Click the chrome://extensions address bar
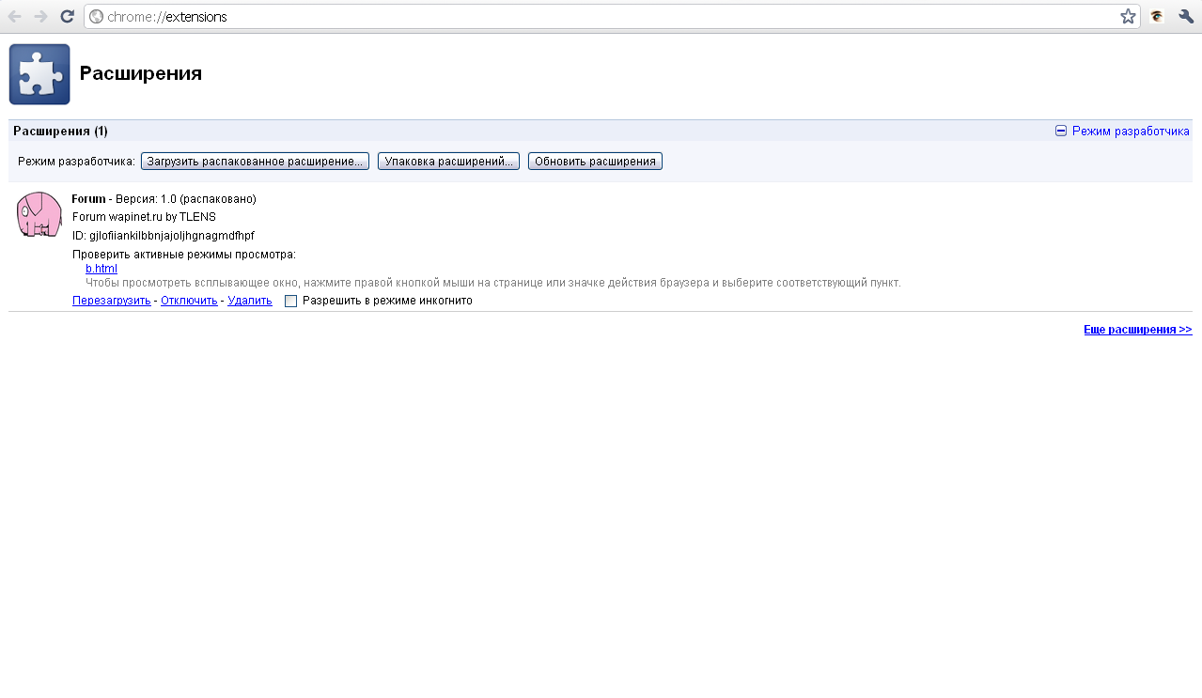The width and height of the screenshot is (1202, 698). pos(601,16)
